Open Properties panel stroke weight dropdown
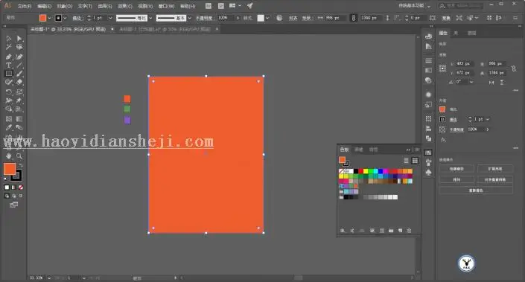This screenshot has width=525, height=282. coord(488,119)
